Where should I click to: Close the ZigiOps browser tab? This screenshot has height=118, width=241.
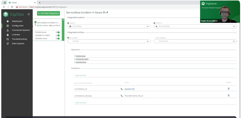35,3
